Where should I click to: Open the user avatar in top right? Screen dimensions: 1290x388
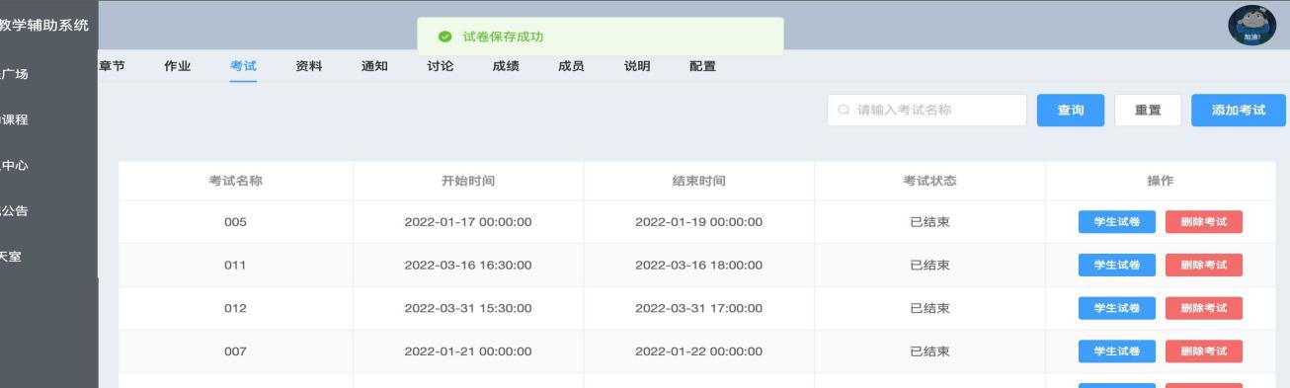(x=1251, y=25)
